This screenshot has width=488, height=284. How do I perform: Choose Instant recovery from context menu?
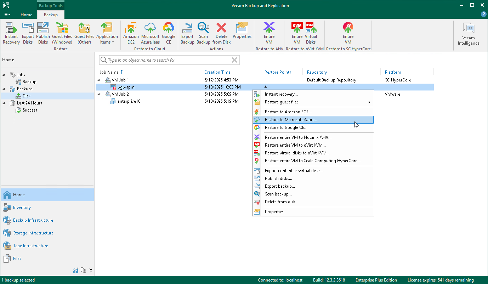coord(313,94)
